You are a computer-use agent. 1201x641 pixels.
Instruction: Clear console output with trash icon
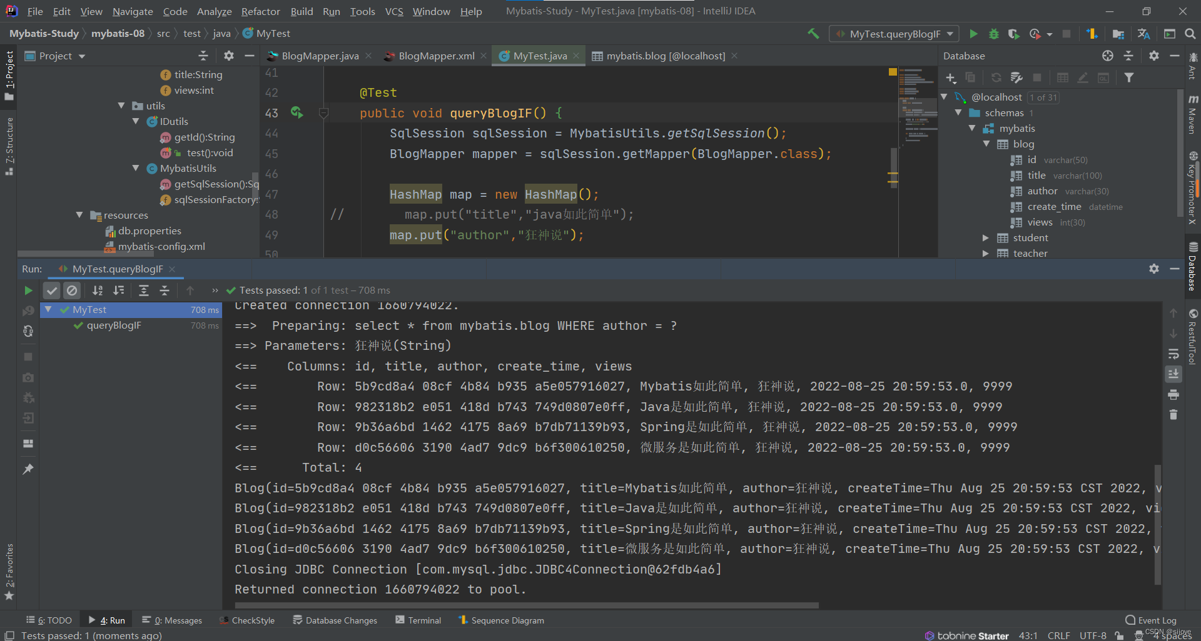pyautogui.click(x=1173, y=415)
